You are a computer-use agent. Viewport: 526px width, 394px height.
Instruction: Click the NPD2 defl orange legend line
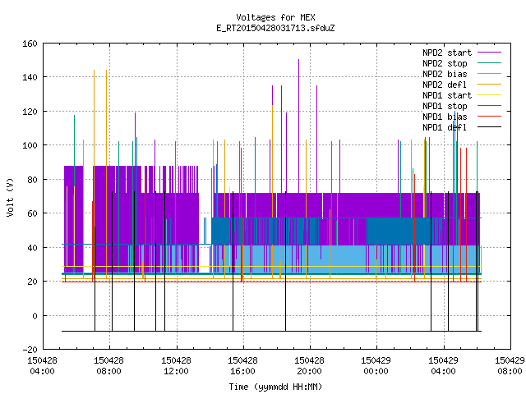489,85
